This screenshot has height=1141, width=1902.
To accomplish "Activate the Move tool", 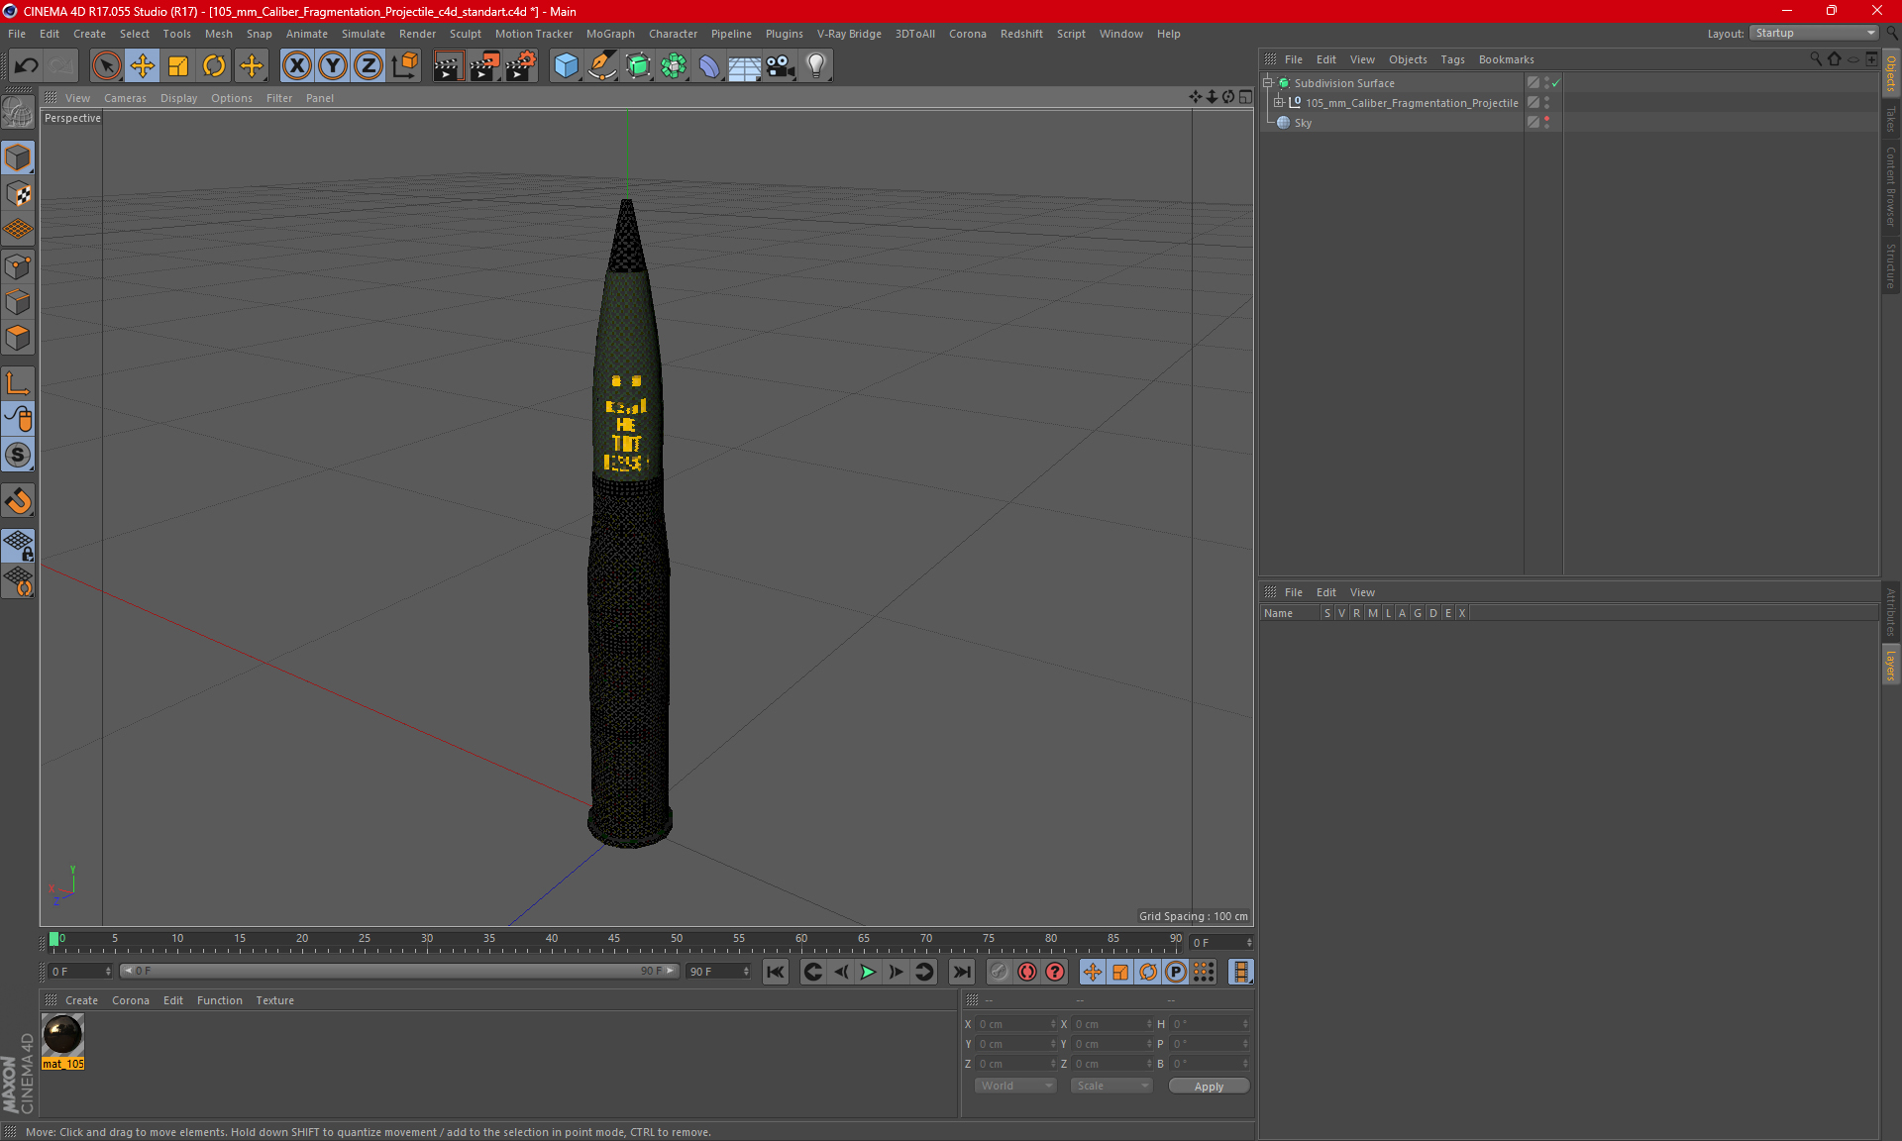I will click(x=143, y=66).
